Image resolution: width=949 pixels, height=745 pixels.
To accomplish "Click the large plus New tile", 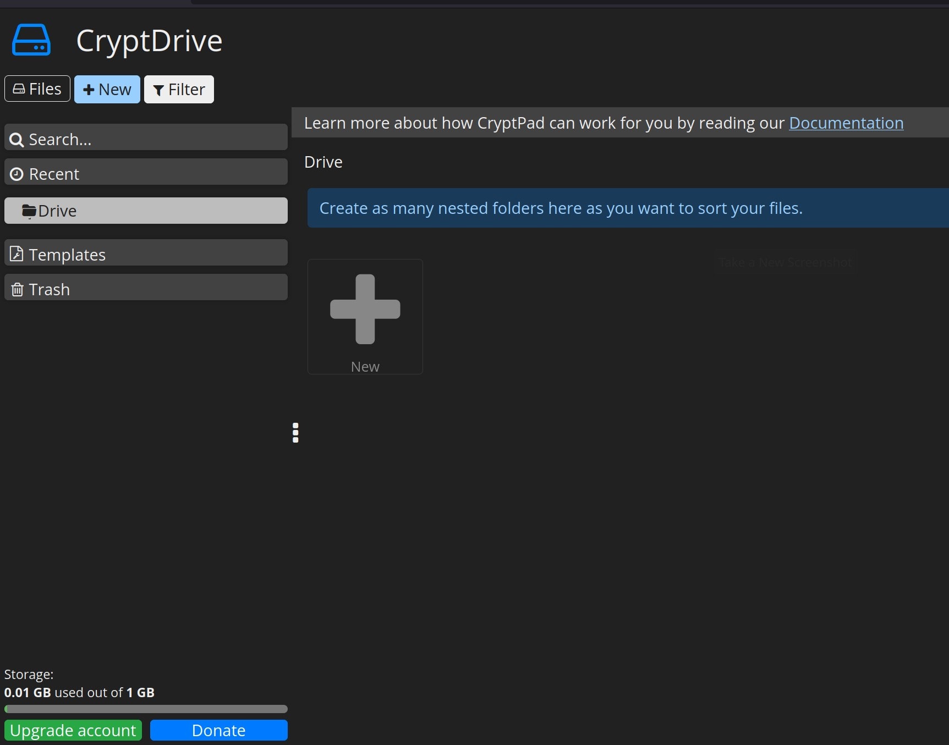I will click(365, 317).
